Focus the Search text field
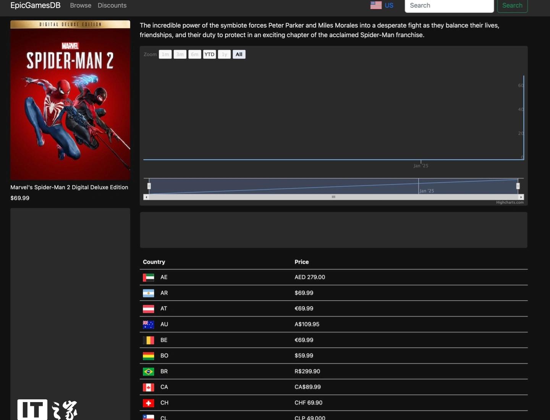This screenshot has width=550, height=420. point(449,5)
